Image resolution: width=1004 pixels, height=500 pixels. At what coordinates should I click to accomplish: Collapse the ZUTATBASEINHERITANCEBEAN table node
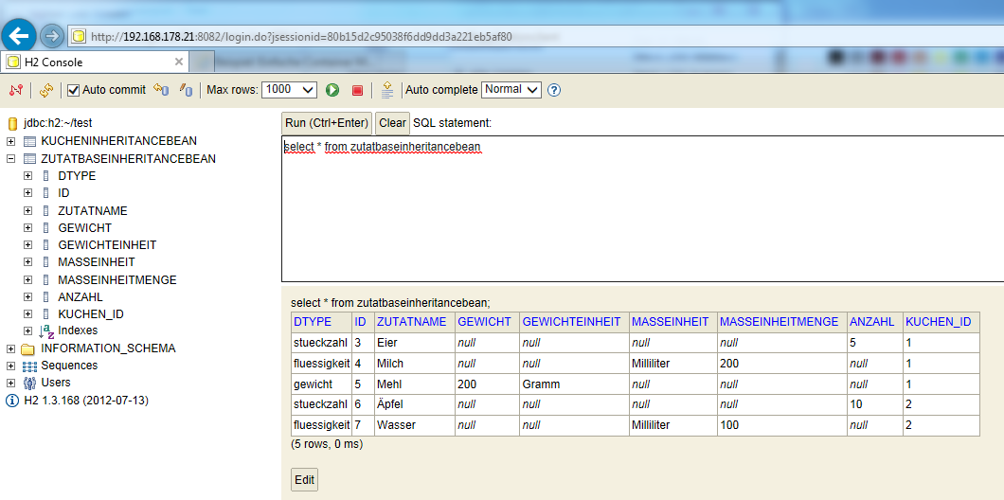[10, 158]
